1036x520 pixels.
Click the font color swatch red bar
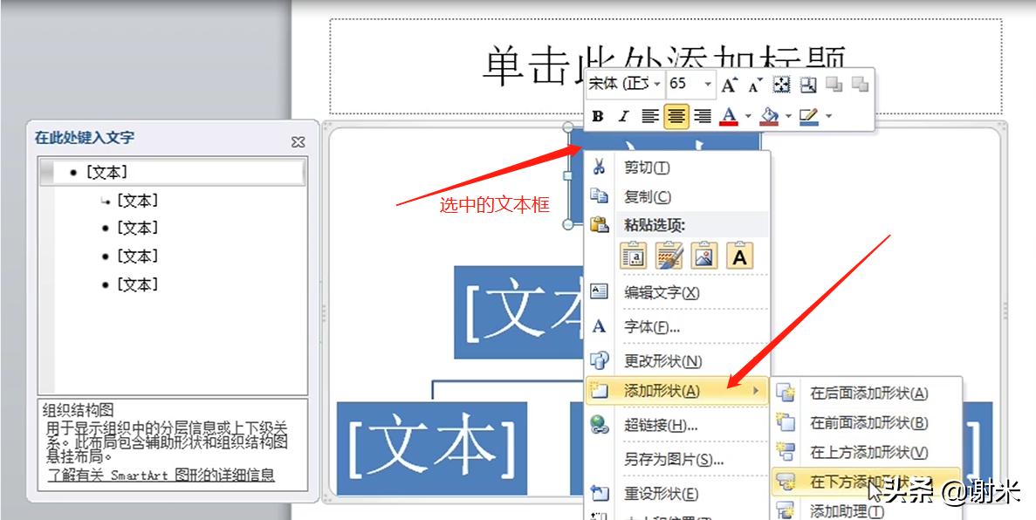pyautogui.click(x=730, y=123)
